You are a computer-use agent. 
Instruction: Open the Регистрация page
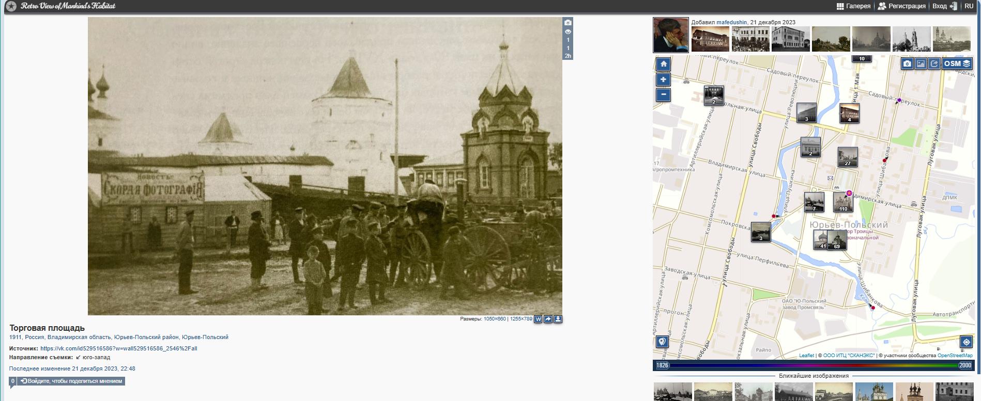point(901,6)
